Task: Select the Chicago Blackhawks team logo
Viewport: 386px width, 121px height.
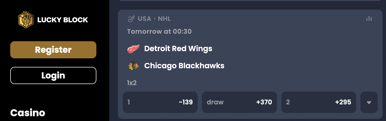Action: [x=134, y=66]
